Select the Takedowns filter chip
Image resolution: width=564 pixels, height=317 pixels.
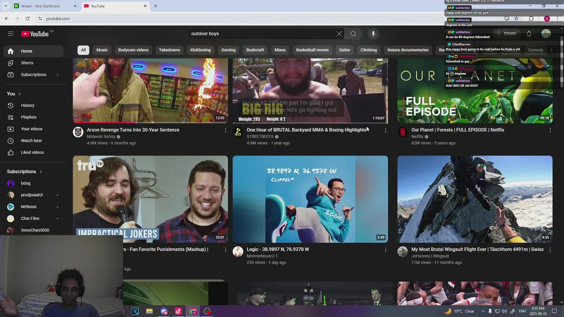[169, 50]
